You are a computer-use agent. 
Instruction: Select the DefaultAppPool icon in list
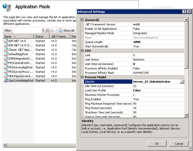coord(6,54)
